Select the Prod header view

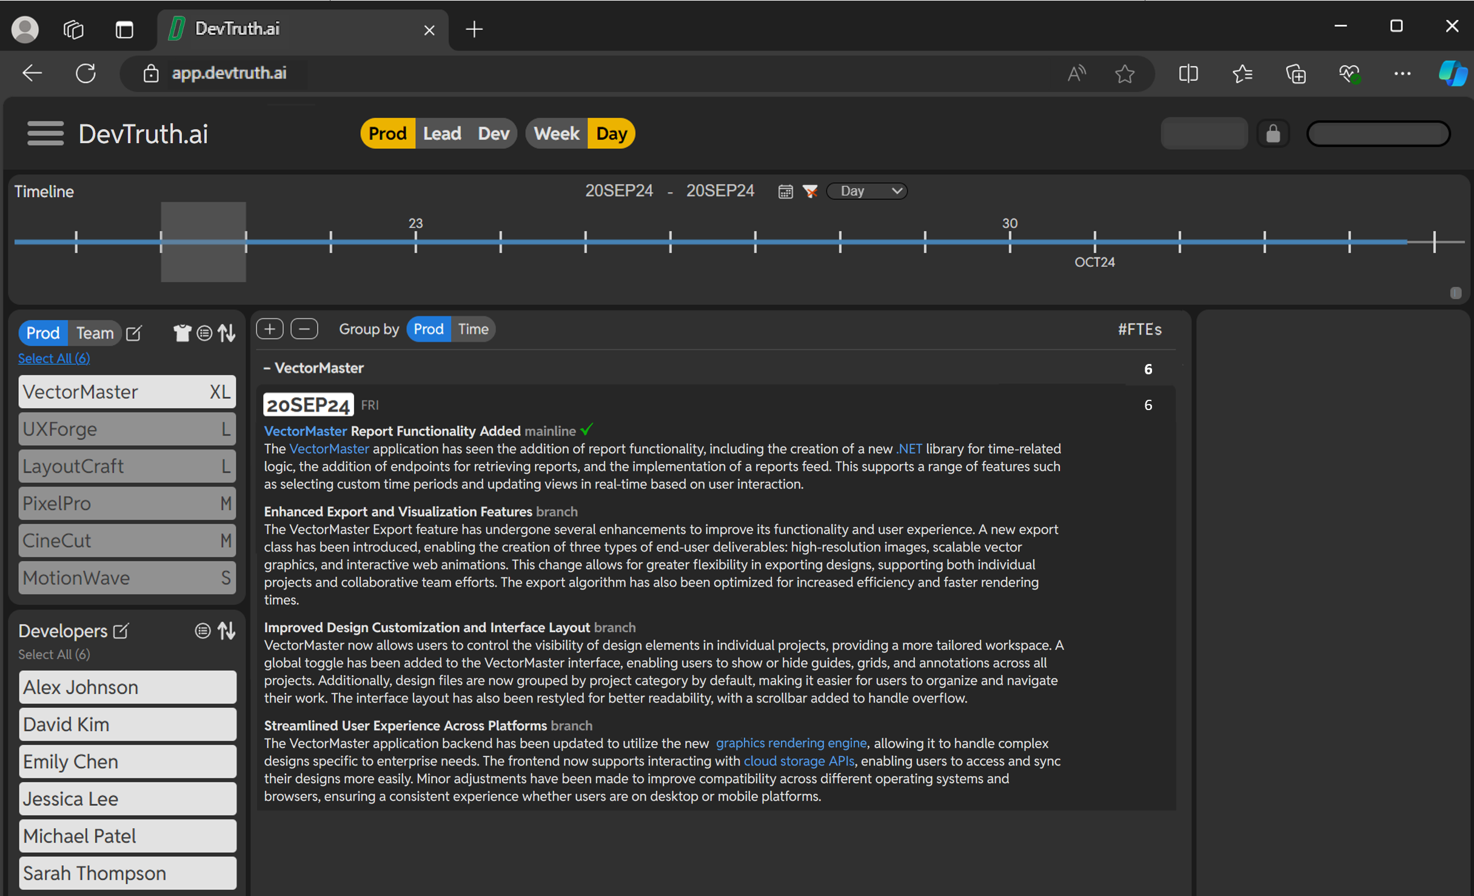click(387, 133)
